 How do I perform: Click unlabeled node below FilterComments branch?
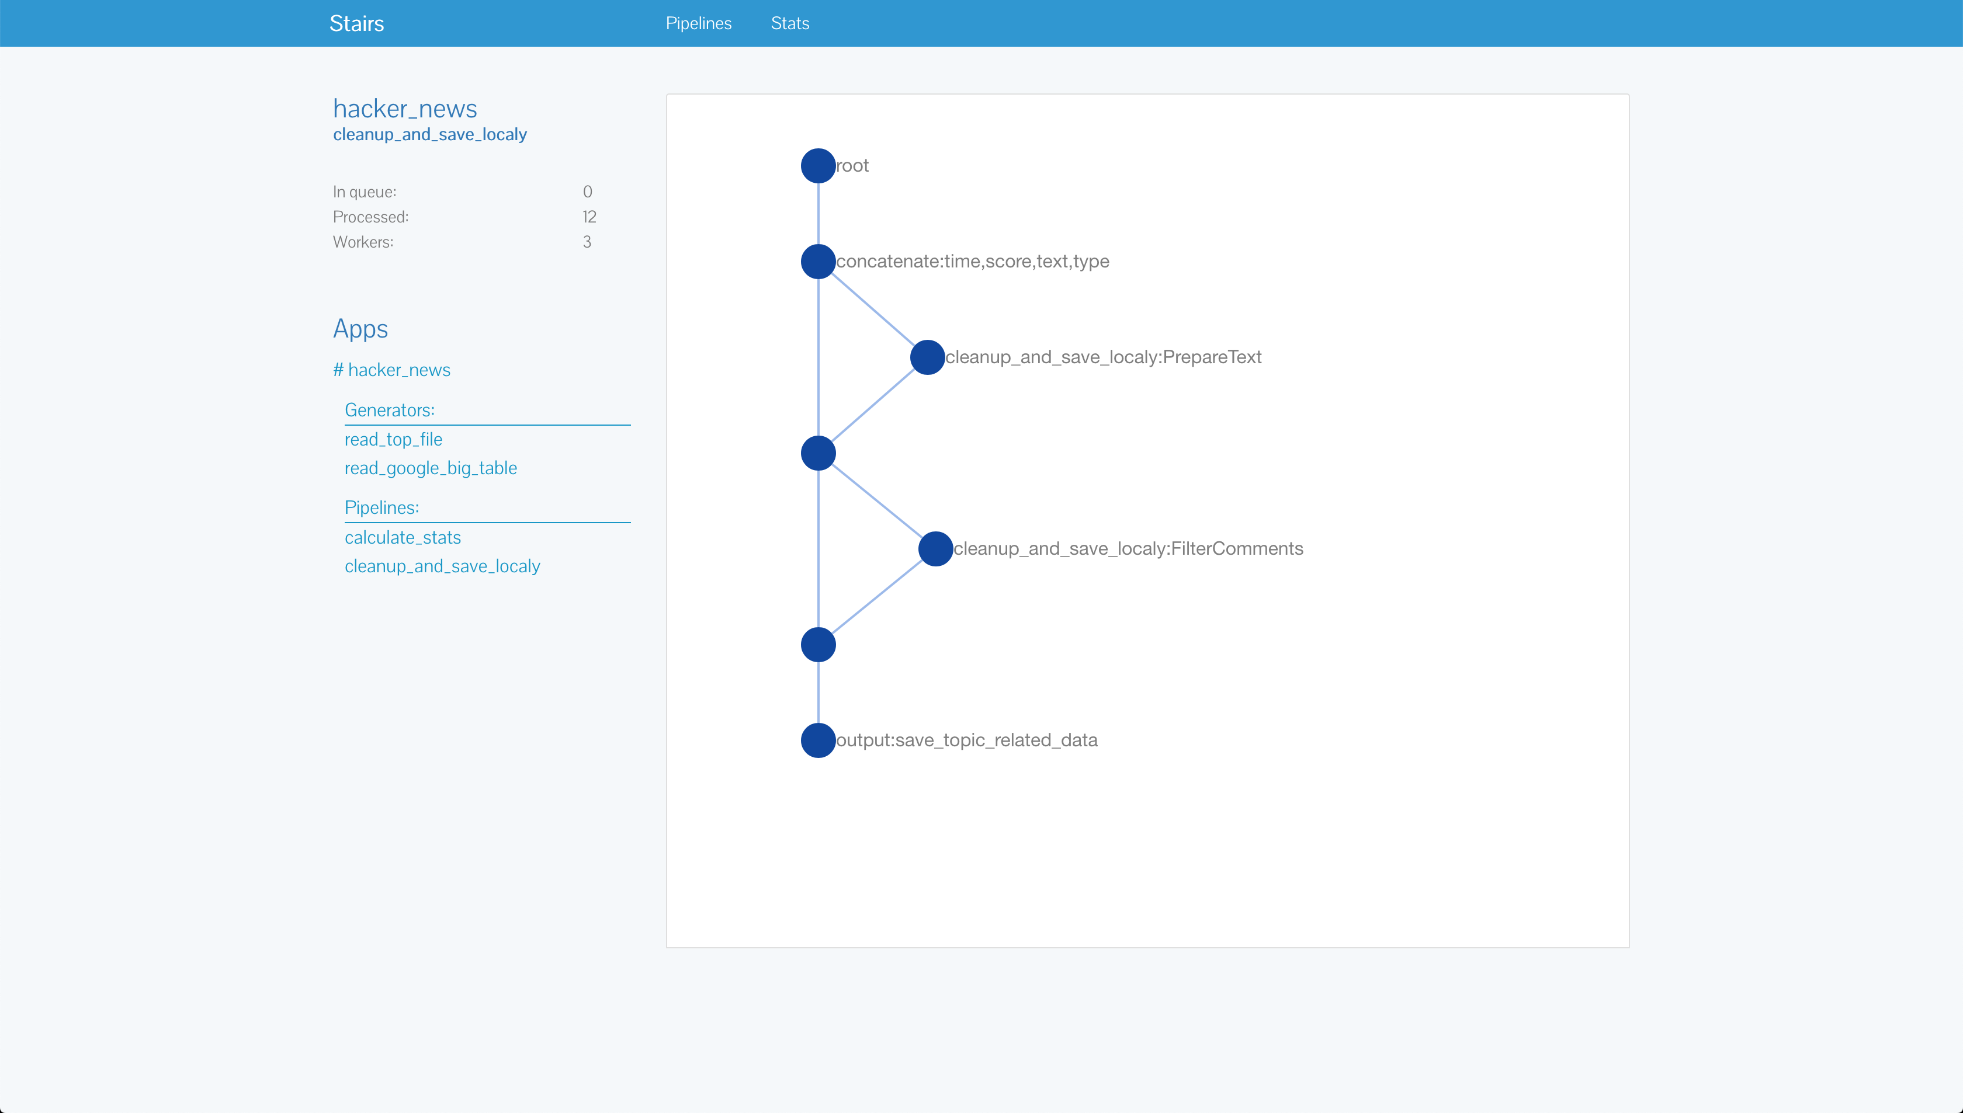(817, 645)
